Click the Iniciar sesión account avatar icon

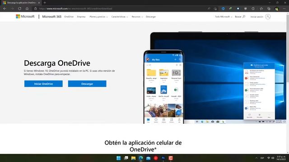[268, 17]
